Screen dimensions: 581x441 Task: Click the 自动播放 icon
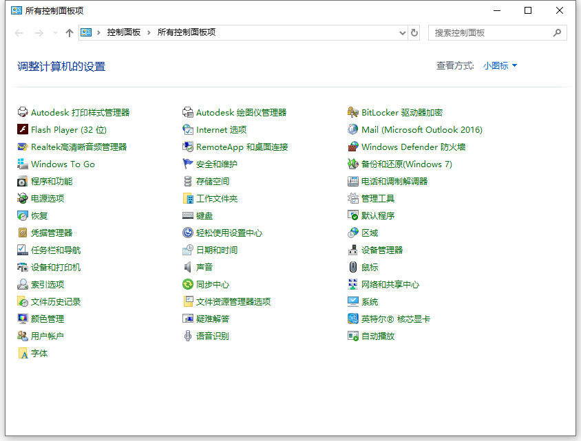(353, 336)
